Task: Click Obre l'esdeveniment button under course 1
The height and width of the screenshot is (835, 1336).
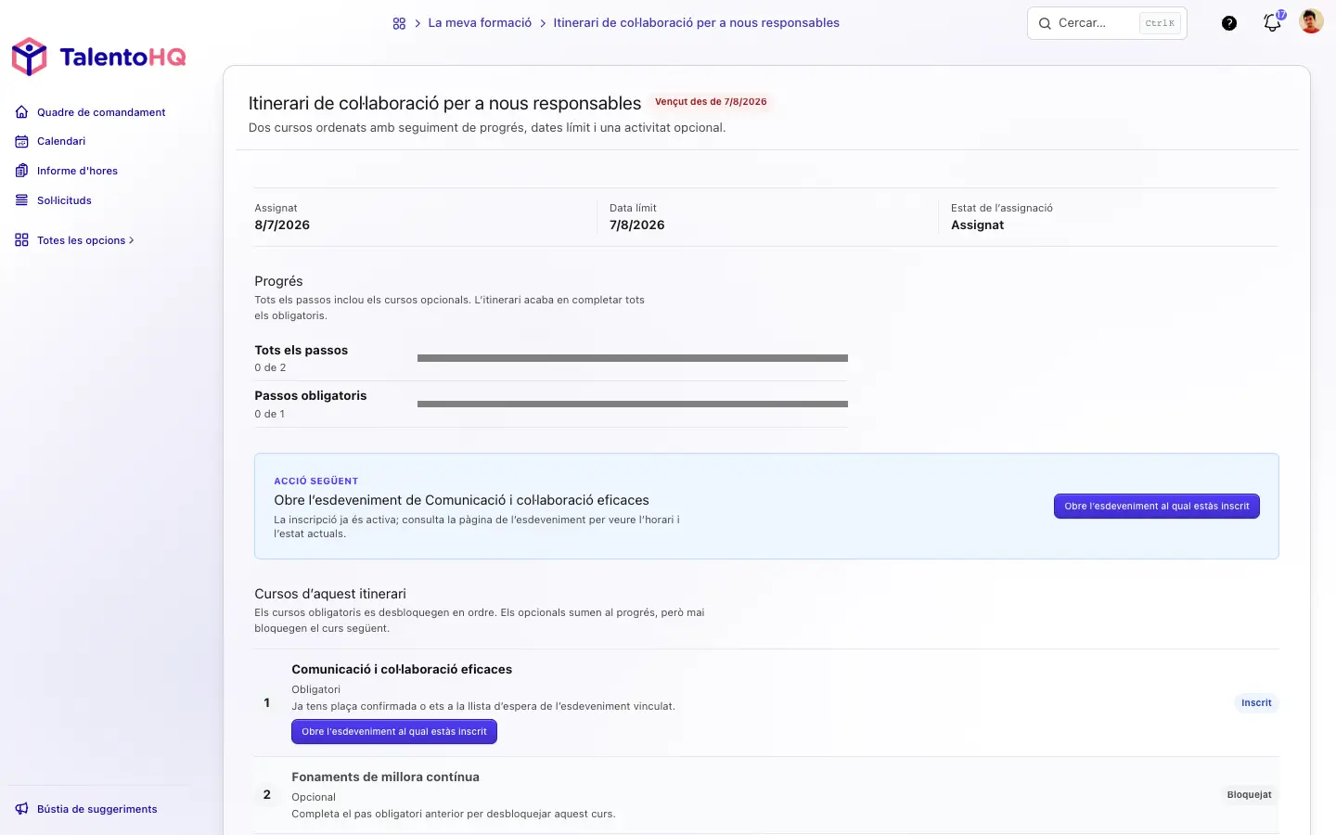Action: [394, 732]
